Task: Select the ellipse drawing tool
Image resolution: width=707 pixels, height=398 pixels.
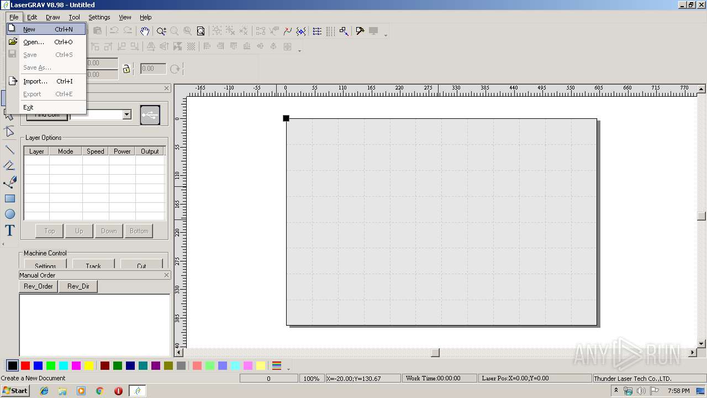Action: coord(9,214)
